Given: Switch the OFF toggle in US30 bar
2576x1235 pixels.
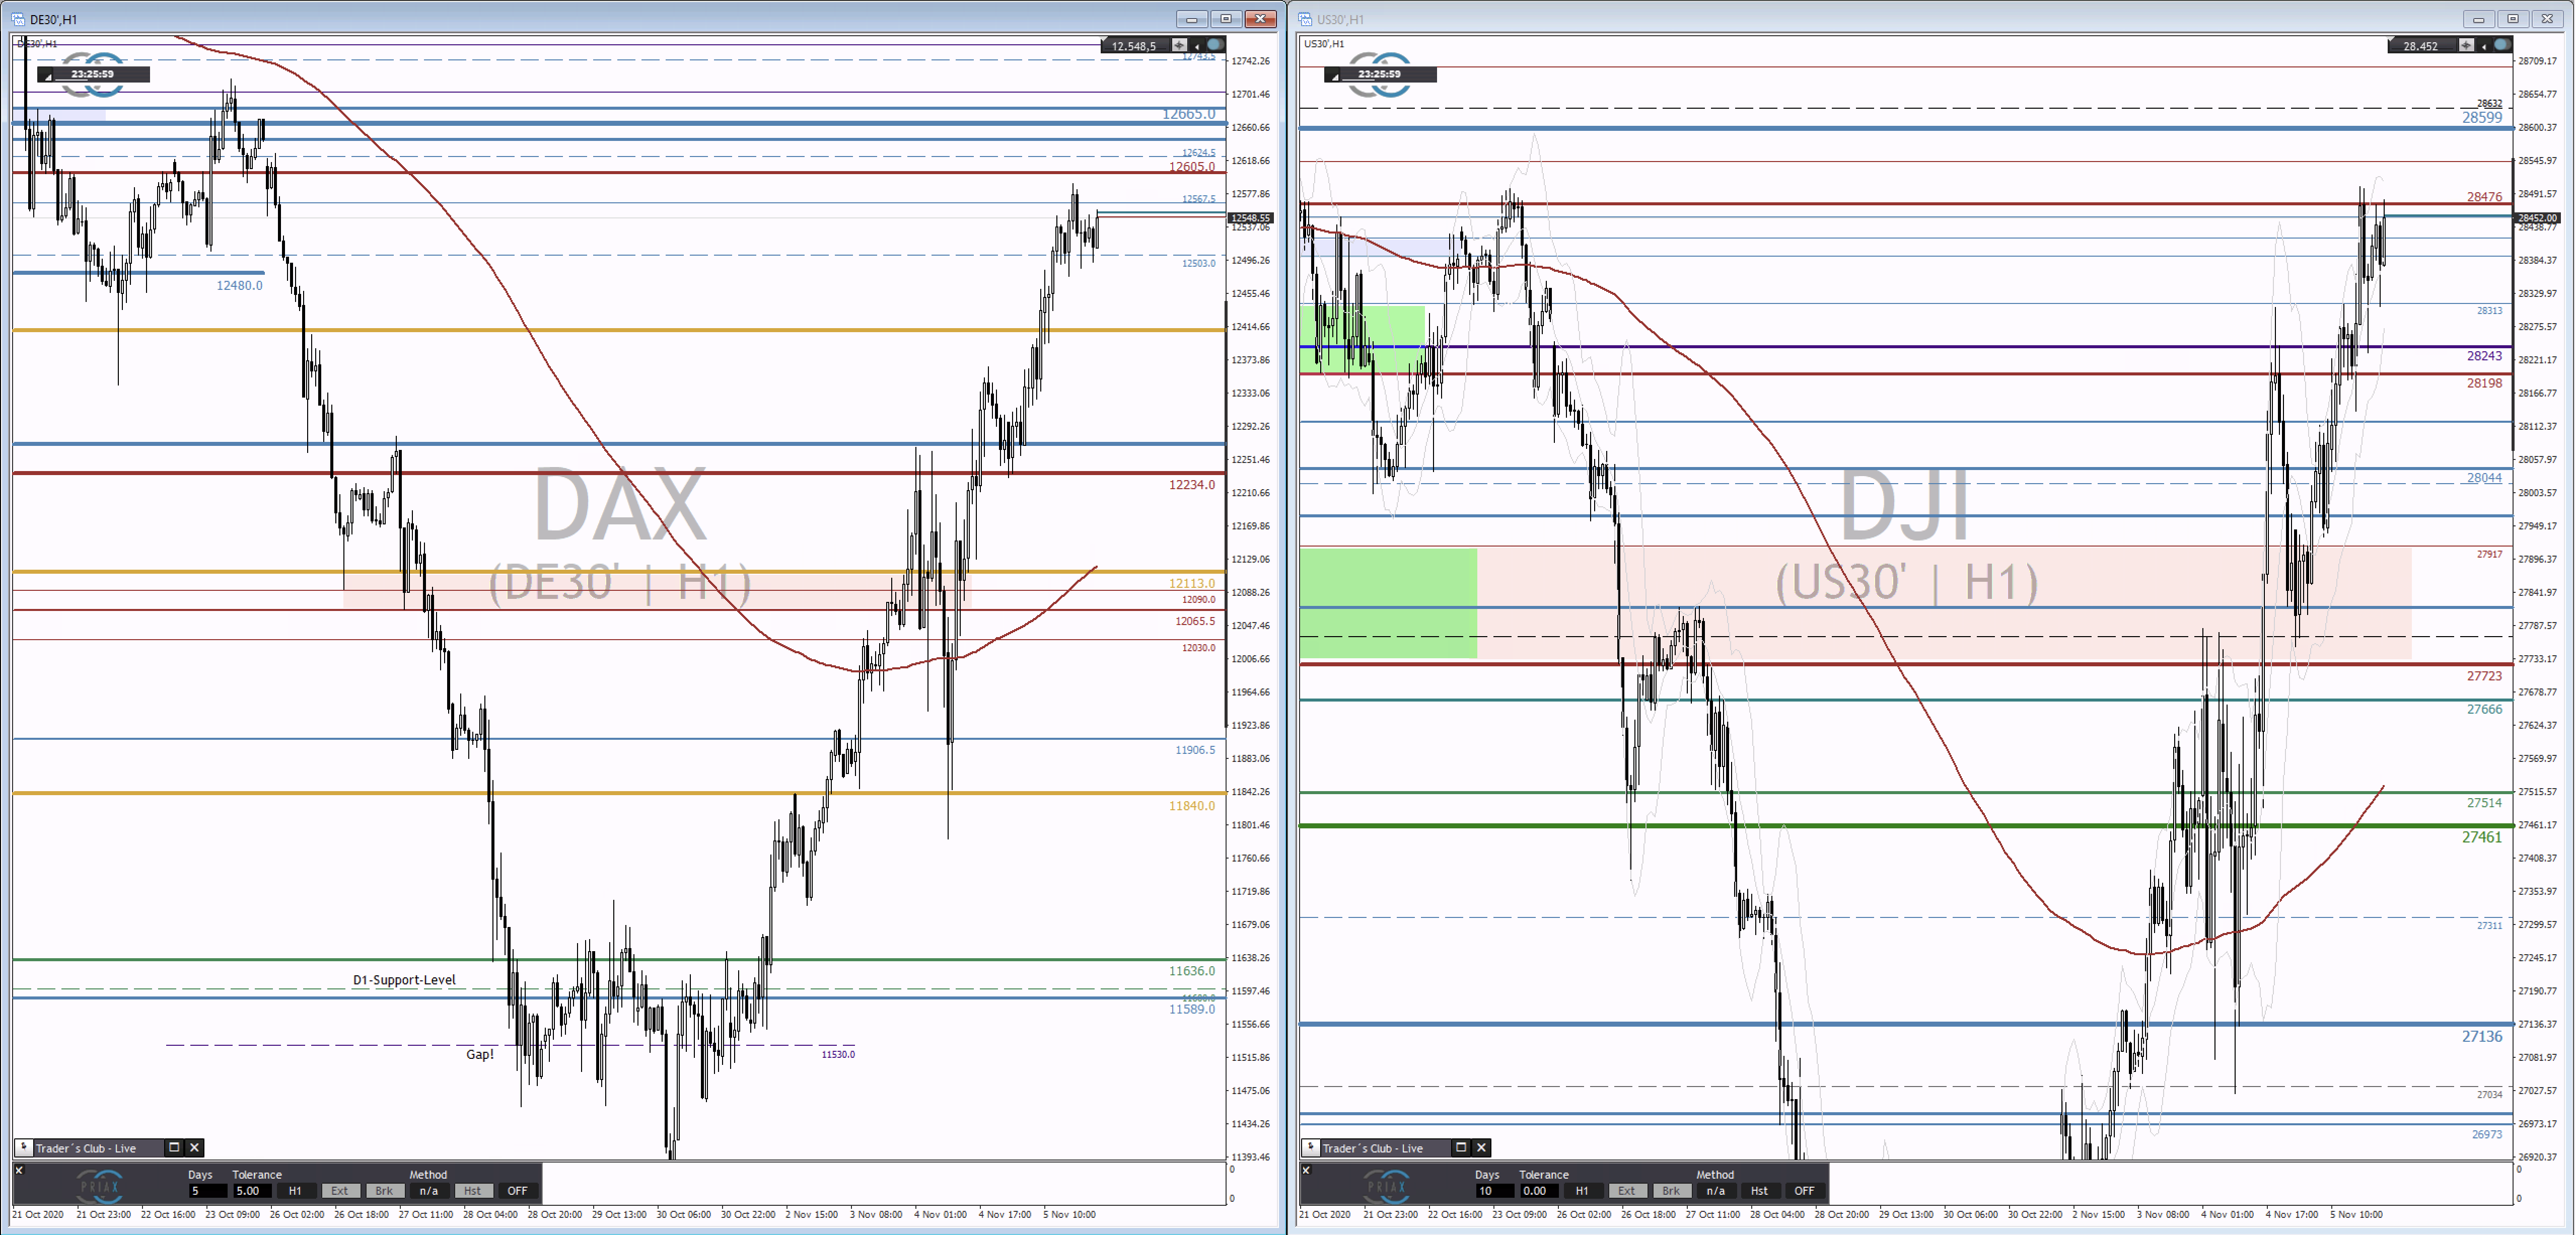Looking at the screenshot, I should click(1804, 1191).
